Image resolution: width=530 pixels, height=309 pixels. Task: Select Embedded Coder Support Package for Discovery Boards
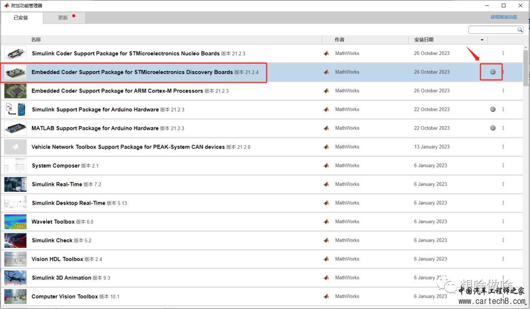[x=145, y=72]
